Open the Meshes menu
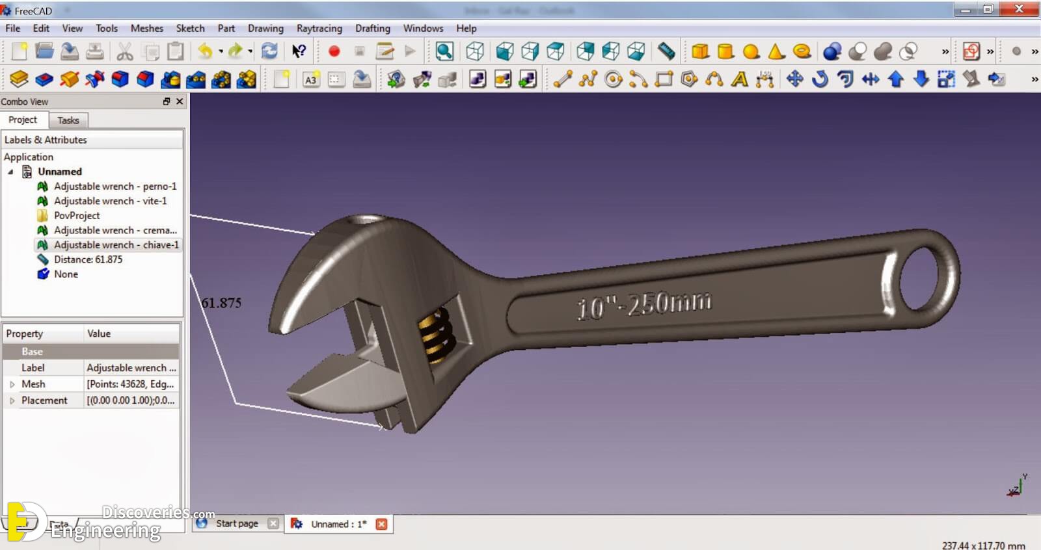The width and height of the screenshot is (1041, 550). click(147, 28)
